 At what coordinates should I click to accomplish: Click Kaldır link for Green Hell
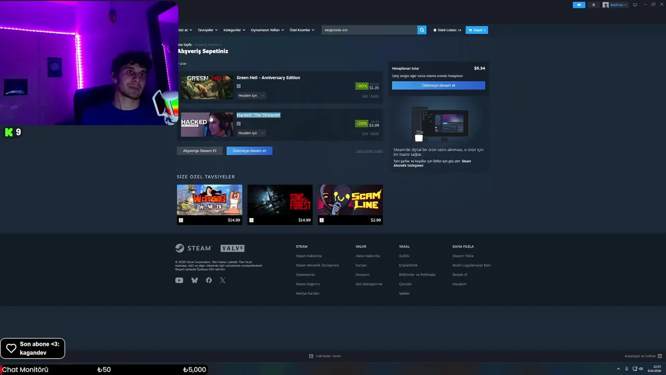point(375,96)
